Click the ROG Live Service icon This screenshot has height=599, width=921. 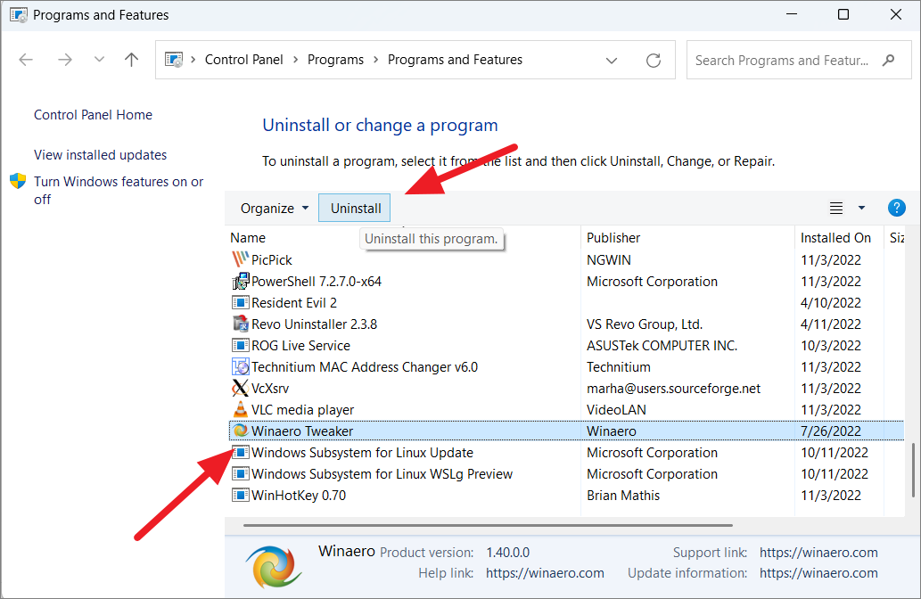[x=240, y=345]
